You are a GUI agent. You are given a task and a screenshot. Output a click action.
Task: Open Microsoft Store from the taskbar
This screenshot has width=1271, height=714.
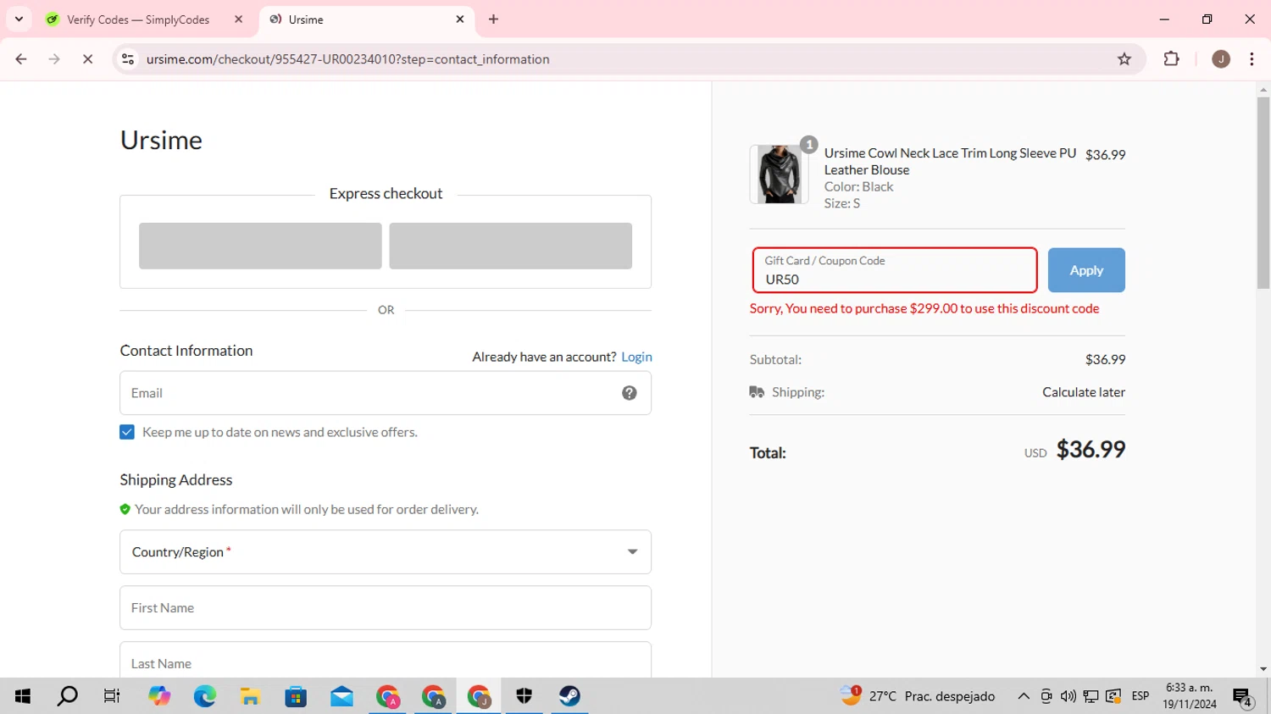click(296, 696)
